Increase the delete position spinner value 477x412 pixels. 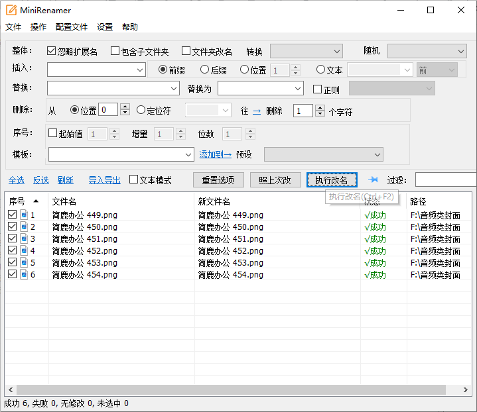point(125,107)
